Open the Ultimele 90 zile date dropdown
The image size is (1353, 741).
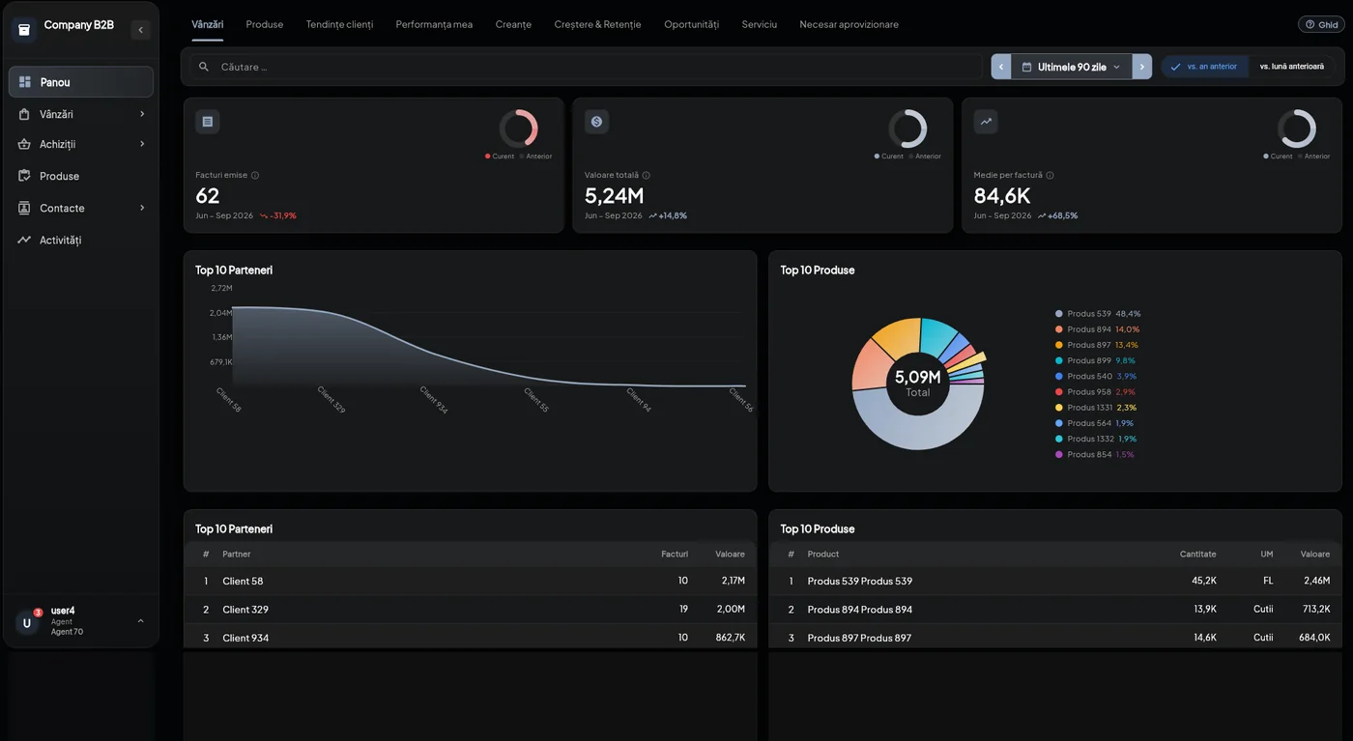pos(1071,67)
